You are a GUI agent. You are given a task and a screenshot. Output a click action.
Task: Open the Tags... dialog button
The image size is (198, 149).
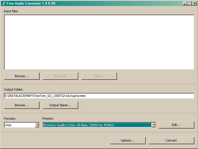(x=99, y=76)
